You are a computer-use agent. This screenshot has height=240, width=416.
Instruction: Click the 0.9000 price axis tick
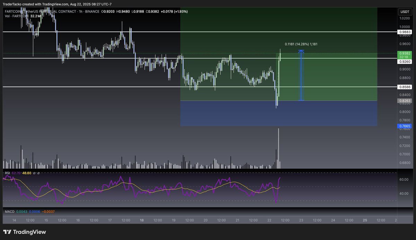405,69
